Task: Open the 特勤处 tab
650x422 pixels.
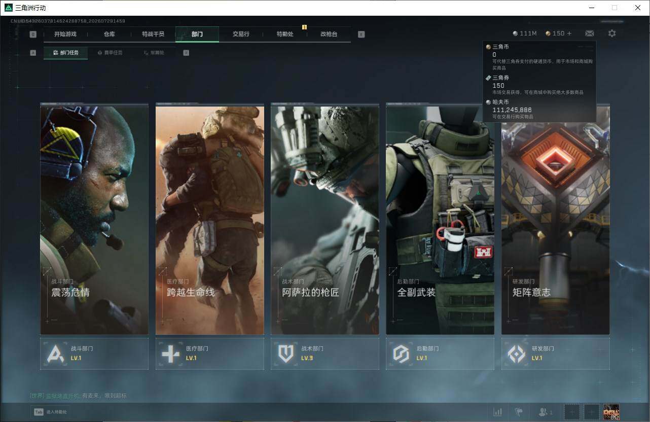Action: click(285, 34)
